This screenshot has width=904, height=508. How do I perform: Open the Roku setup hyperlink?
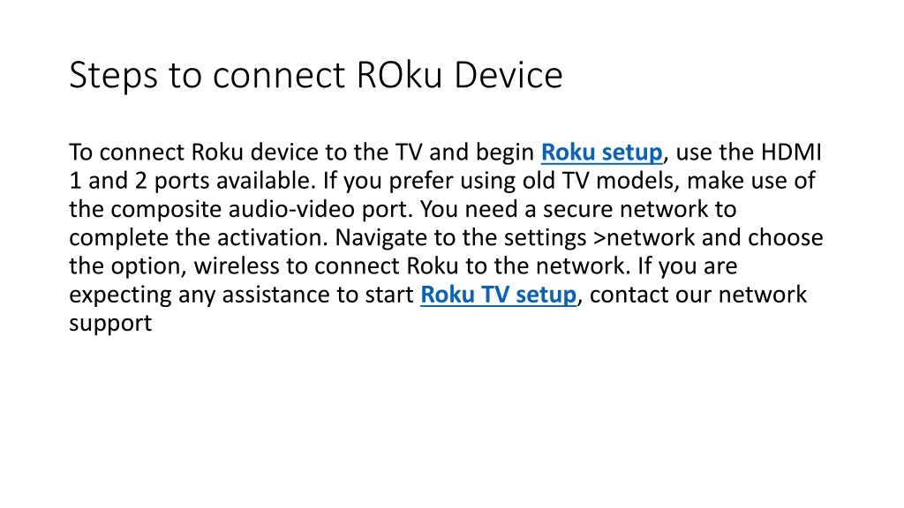601,153
